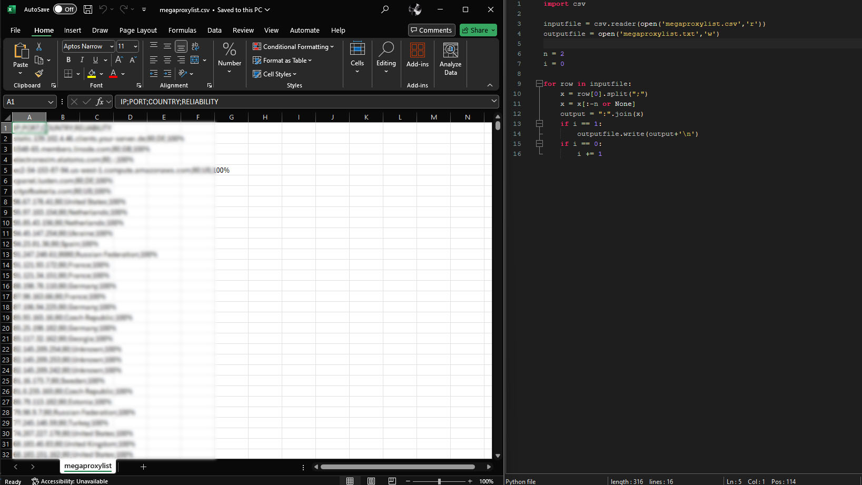Click the Insert Function fx icon
This screenshot has height=485, width=862.
100,102
